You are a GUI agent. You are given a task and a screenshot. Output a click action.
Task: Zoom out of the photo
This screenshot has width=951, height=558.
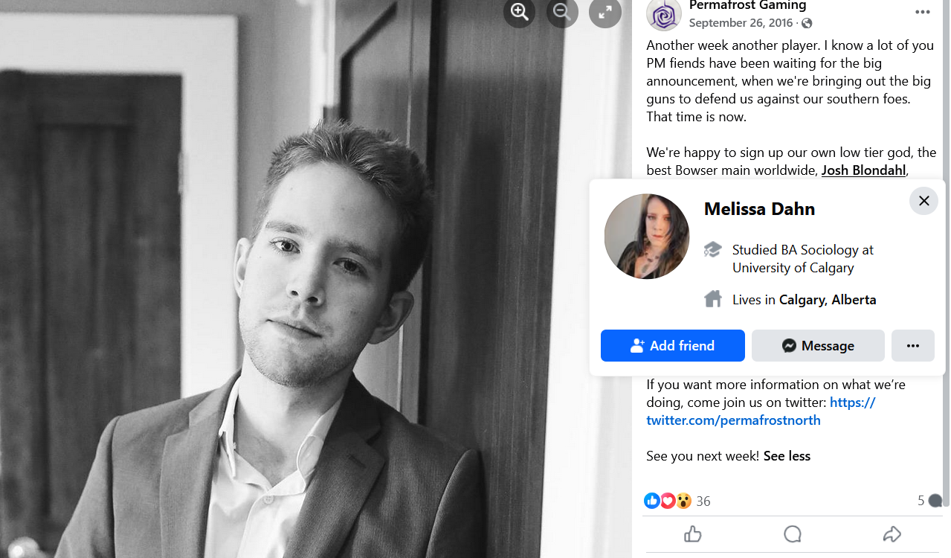pos(562,12)
